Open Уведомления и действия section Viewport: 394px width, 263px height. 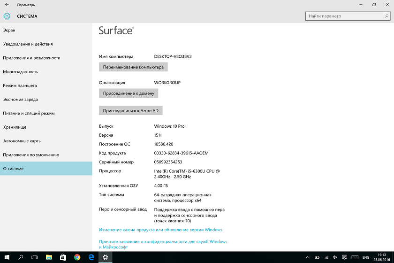point(46,44)
